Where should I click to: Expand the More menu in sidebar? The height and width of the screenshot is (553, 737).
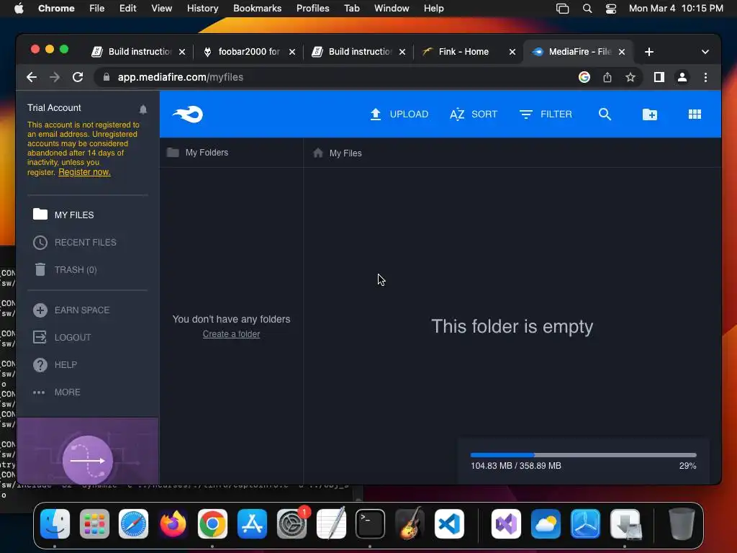(56, 392)
